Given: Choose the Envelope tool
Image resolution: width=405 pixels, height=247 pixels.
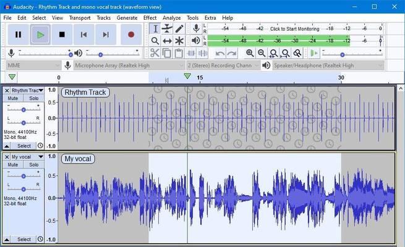Looking at the screenshot, I should 167,28.
